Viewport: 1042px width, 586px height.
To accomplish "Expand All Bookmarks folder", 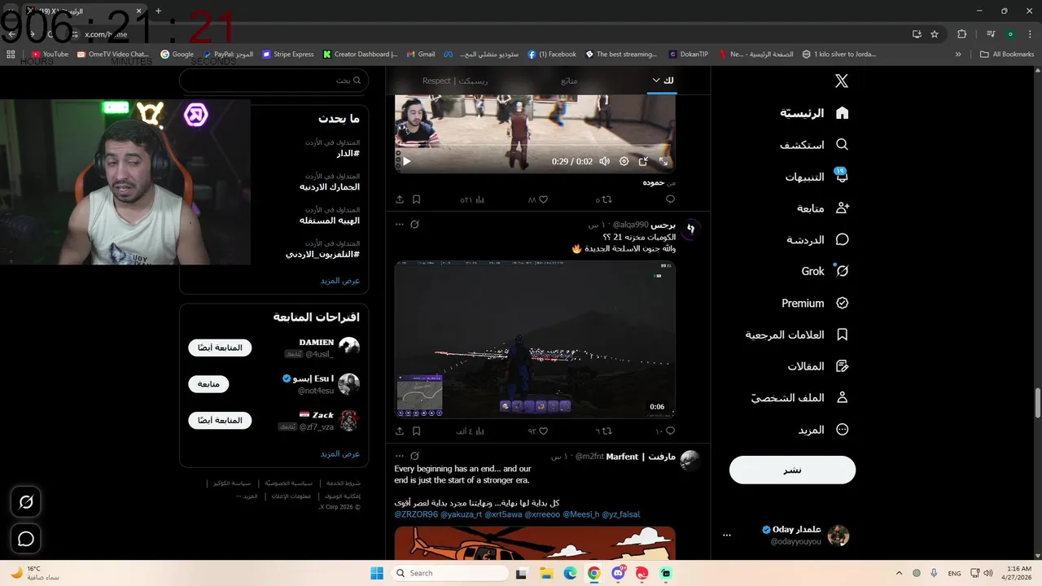I will [1007, 55].
